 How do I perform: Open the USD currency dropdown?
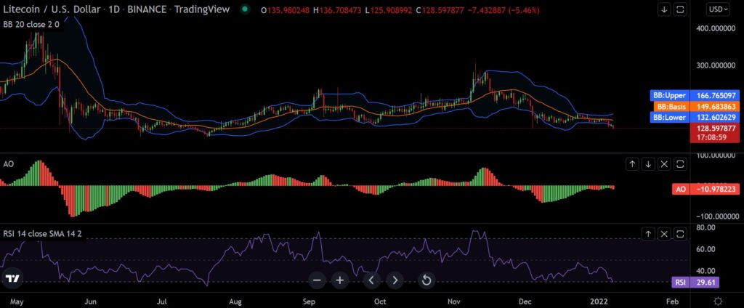pyautogui.click(x=717, y=9)
